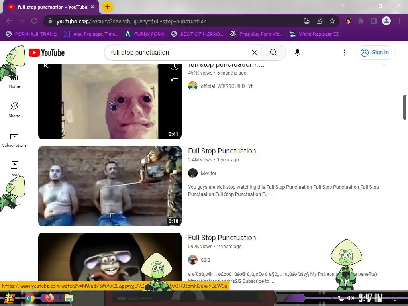Click the address bar URL
408x306 pixels.
(131, 21)
